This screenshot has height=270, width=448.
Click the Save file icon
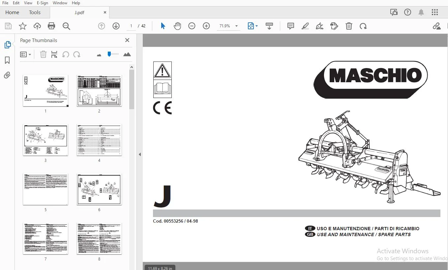pyautogui.click(x=8, y=26)
